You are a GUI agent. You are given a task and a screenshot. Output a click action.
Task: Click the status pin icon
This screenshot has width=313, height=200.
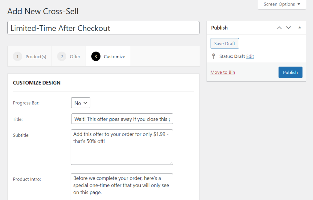point(214,56)
